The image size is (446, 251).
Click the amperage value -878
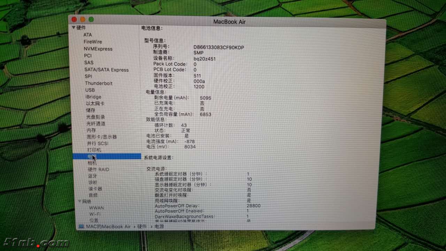click(189, 142)
